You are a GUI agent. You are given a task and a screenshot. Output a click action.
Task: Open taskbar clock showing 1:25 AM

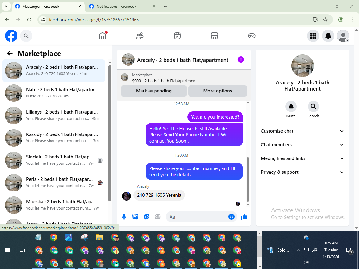click(x=331, y=250)
